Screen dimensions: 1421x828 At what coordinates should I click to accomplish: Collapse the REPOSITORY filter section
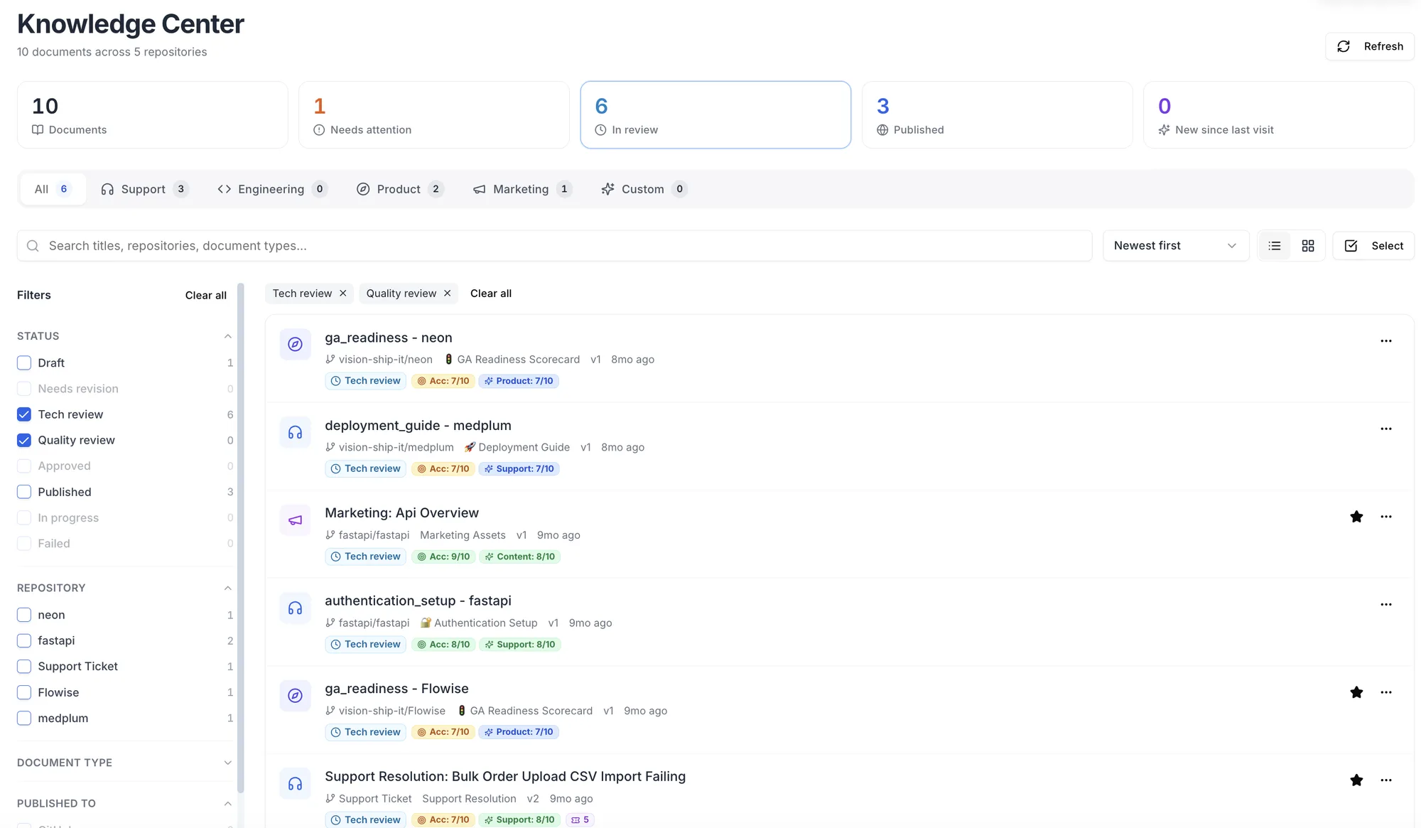227,588
